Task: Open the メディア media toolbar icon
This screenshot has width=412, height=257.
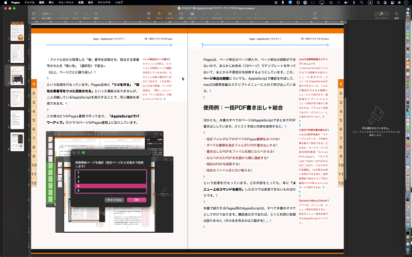Action: click(x=192, y=14)
